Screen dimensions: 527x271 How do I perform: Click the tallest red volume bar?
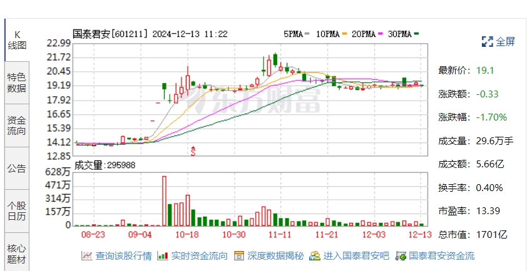(164, 201)
